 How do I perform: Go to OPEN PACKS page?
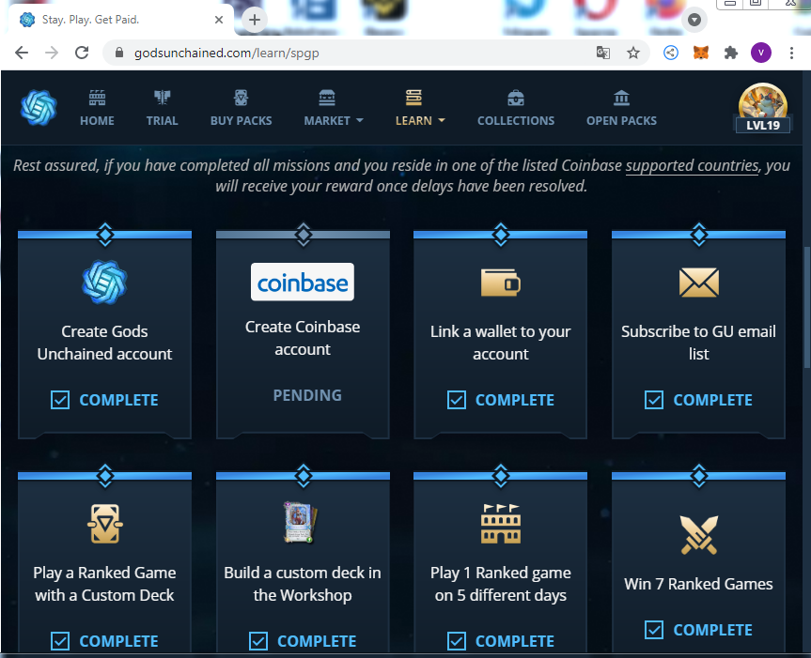[621, 108]
